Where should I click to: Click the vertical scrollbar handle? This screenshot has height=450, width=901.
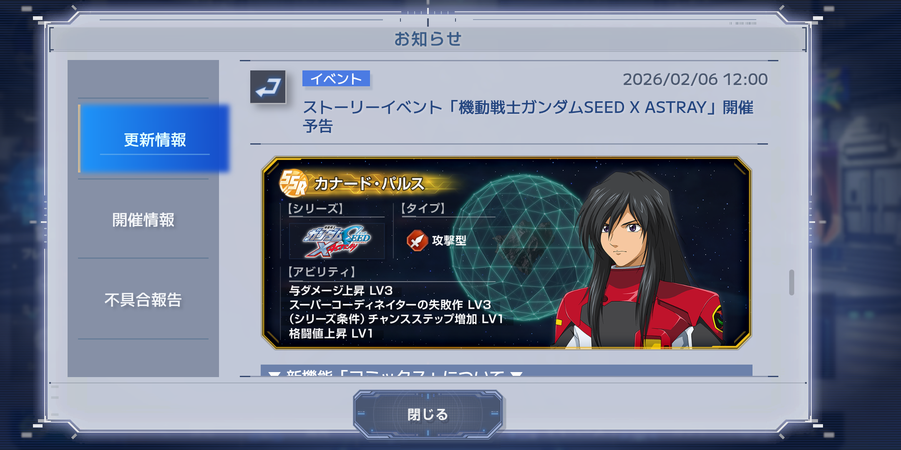click(791, 282)
